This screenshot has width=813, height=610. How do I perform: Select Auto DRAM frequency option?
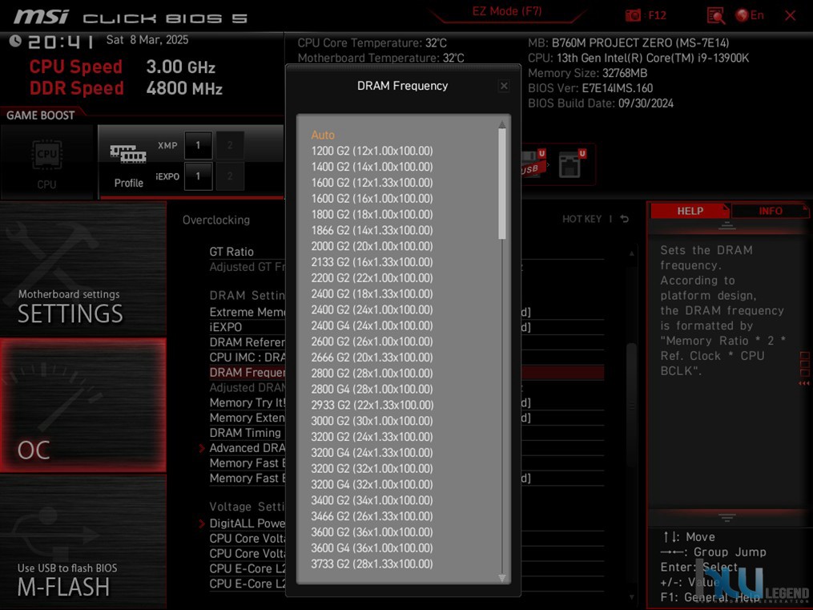[x=323, y=135]
